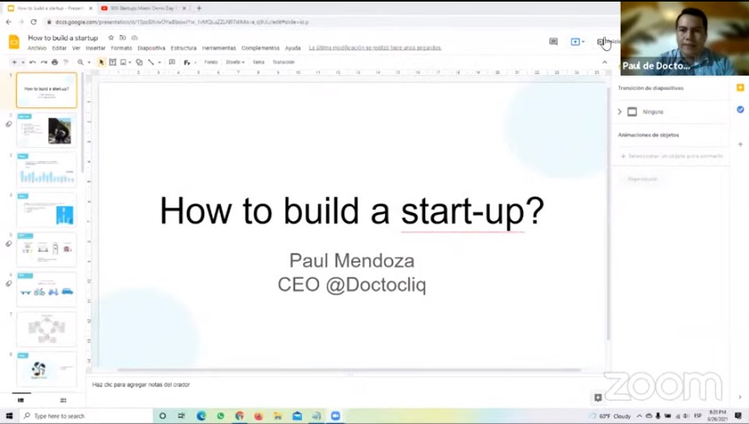Open the comment history icon
Screen dimensions: 749x424
pyautogui.click(x=553, y=41)
